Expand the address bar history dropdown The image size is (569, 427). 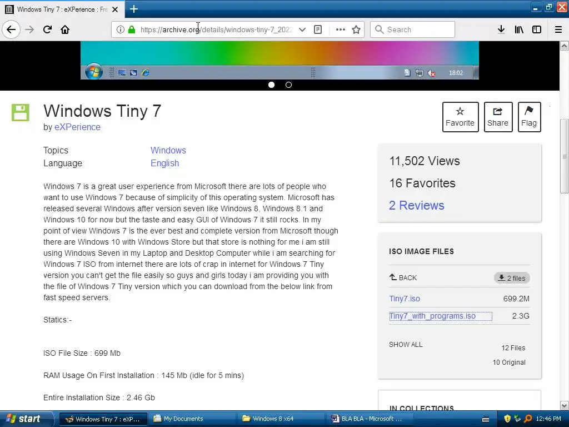[x=302, y=29]
